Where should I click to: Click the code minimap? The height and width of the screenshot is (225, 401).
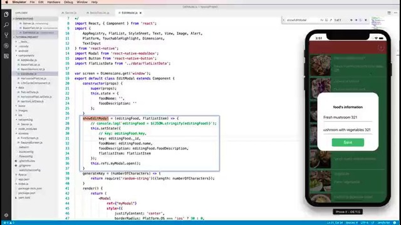pos(378,23)
